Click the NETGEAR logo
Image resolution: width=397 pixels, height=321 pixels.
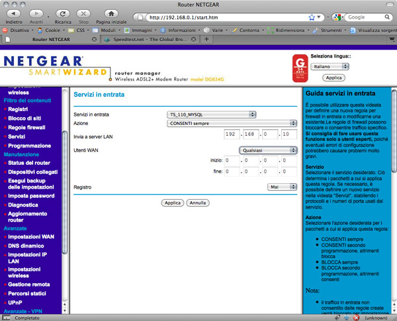pos(43,61)
